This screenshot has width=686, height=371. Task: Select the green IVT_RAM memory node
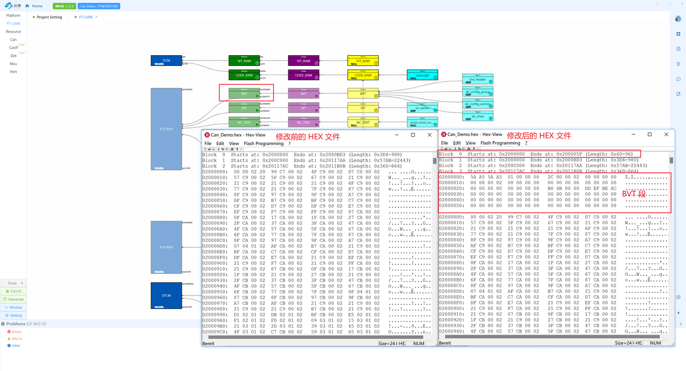tap(244, 60)
